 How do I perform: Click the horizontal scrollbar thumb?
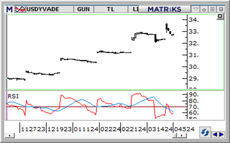coord(174,135)
